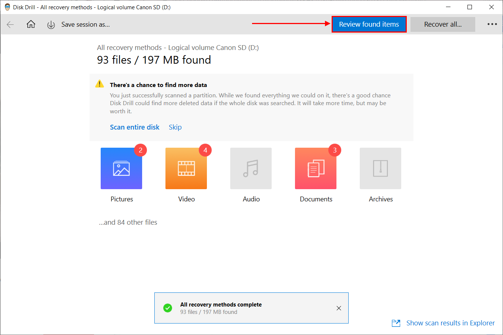
Task: Open the Audio category tile
Action: [x=251, y=168]
